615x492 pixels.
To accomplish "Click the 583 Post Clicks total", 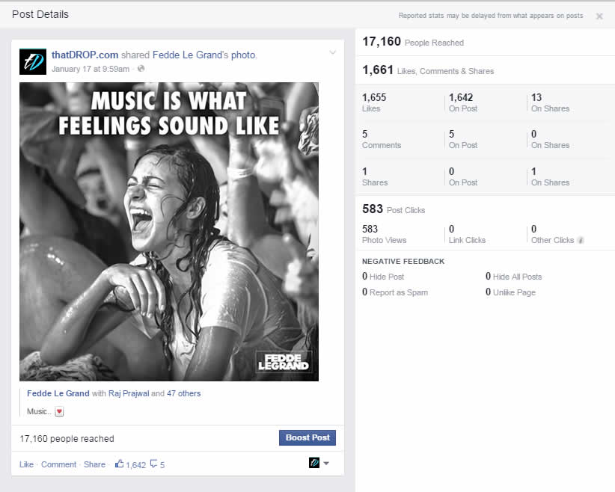I will pyautogui.click(x=394, y=209).
